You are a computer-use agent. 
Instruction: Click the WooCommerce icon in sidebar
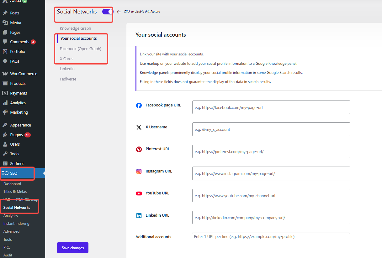[5, 74]
